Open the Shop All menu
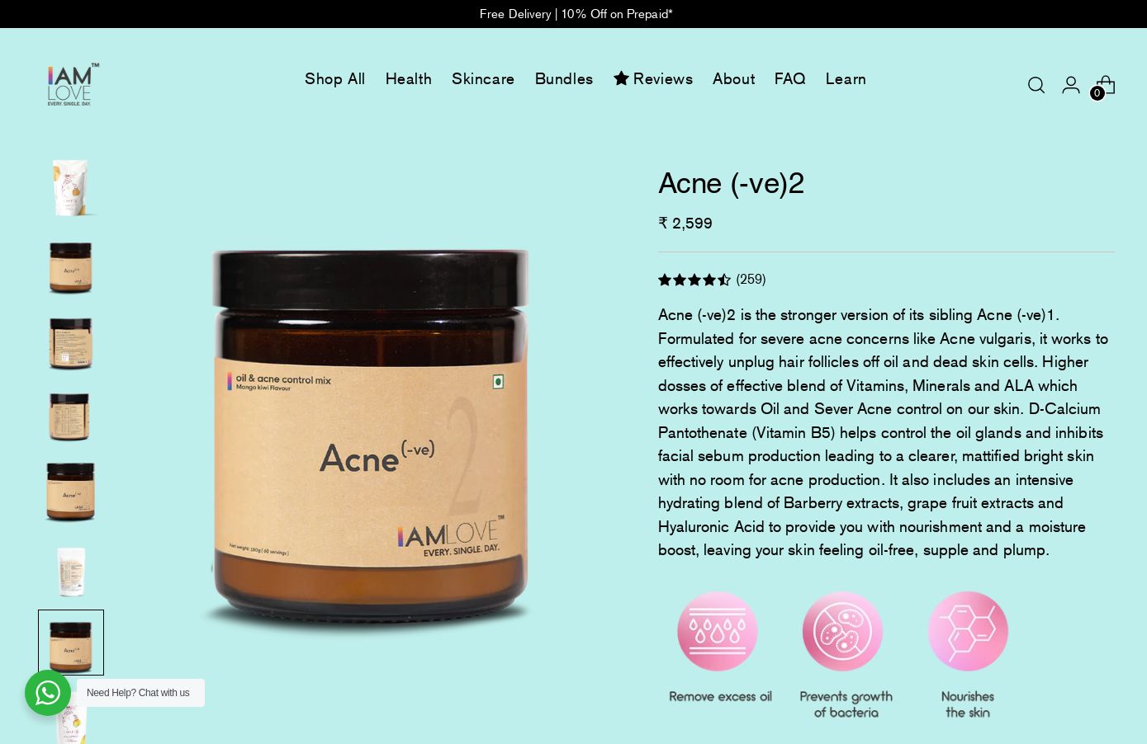This screenshot has width=1147, height=744. (334, 78)
